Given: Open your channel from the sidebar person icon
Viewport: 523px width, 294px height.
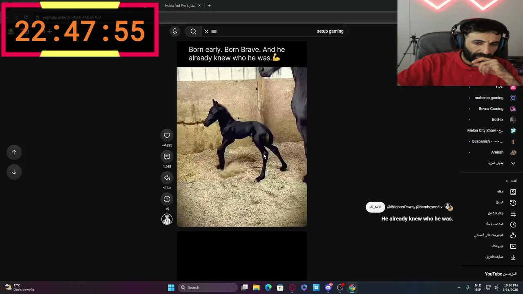Looking at the screenshot, I should [513, 192].
